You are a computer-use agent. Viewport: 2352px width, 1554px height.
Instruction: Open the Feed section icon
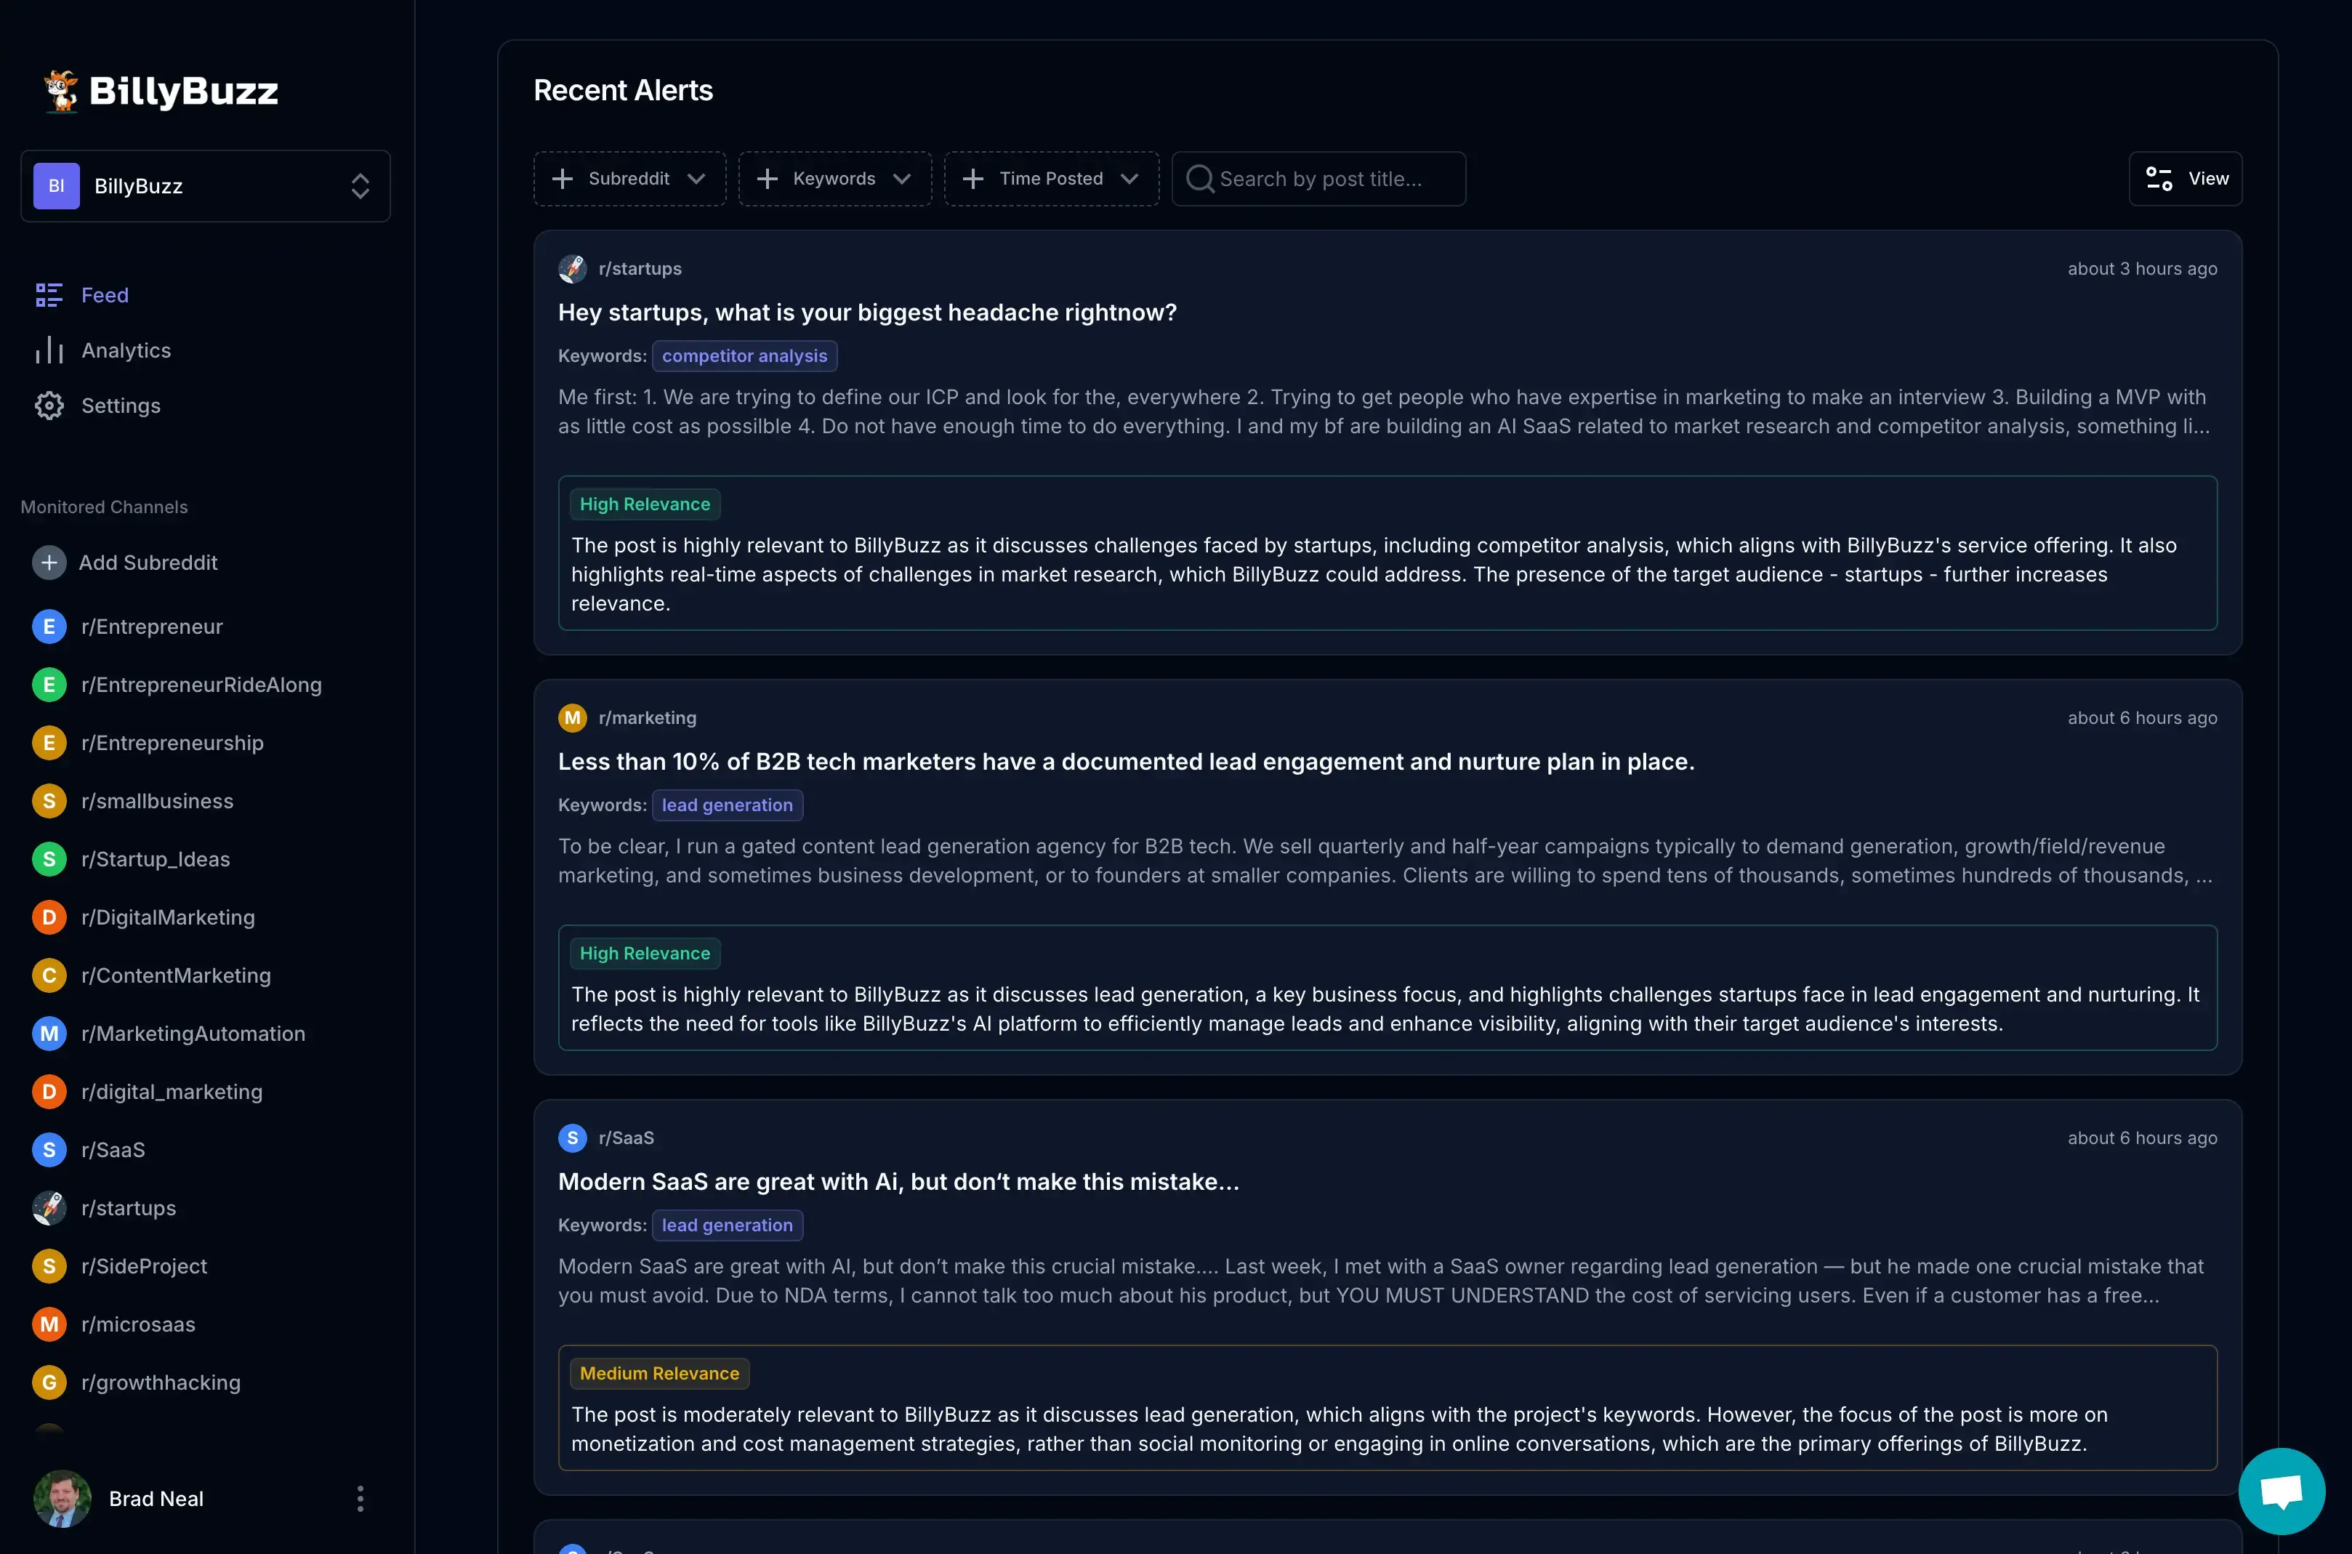49,294
